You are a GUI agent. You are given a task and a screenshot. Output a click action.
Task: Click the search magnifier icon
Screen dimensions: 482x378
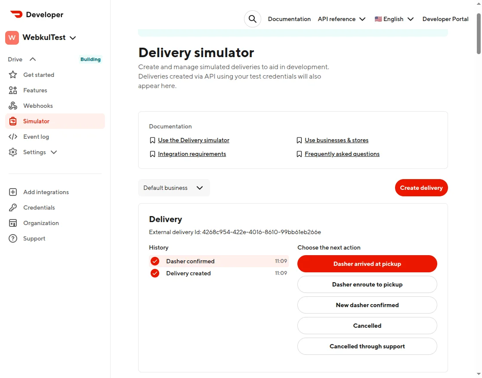[x=253, y=19]
